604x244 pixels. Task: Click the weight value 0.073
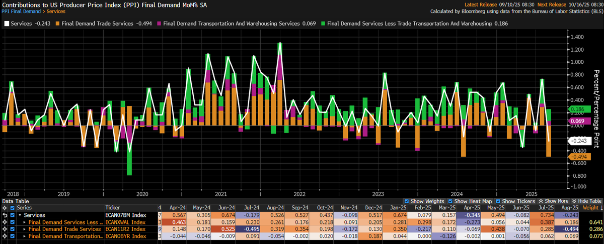coord(595,236)
